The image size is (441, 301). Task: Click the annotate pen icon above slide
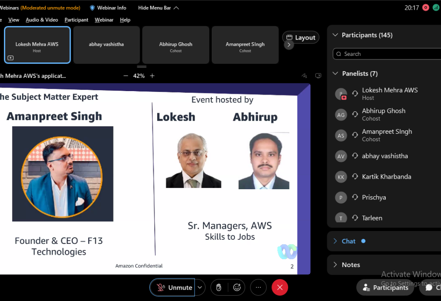[304, 76]
